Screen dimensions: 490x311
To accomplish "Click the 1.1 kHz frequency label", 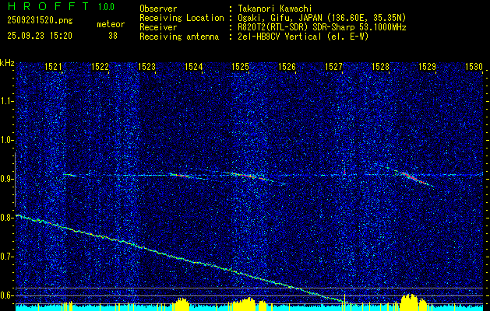I will click(x=7, y=101).
